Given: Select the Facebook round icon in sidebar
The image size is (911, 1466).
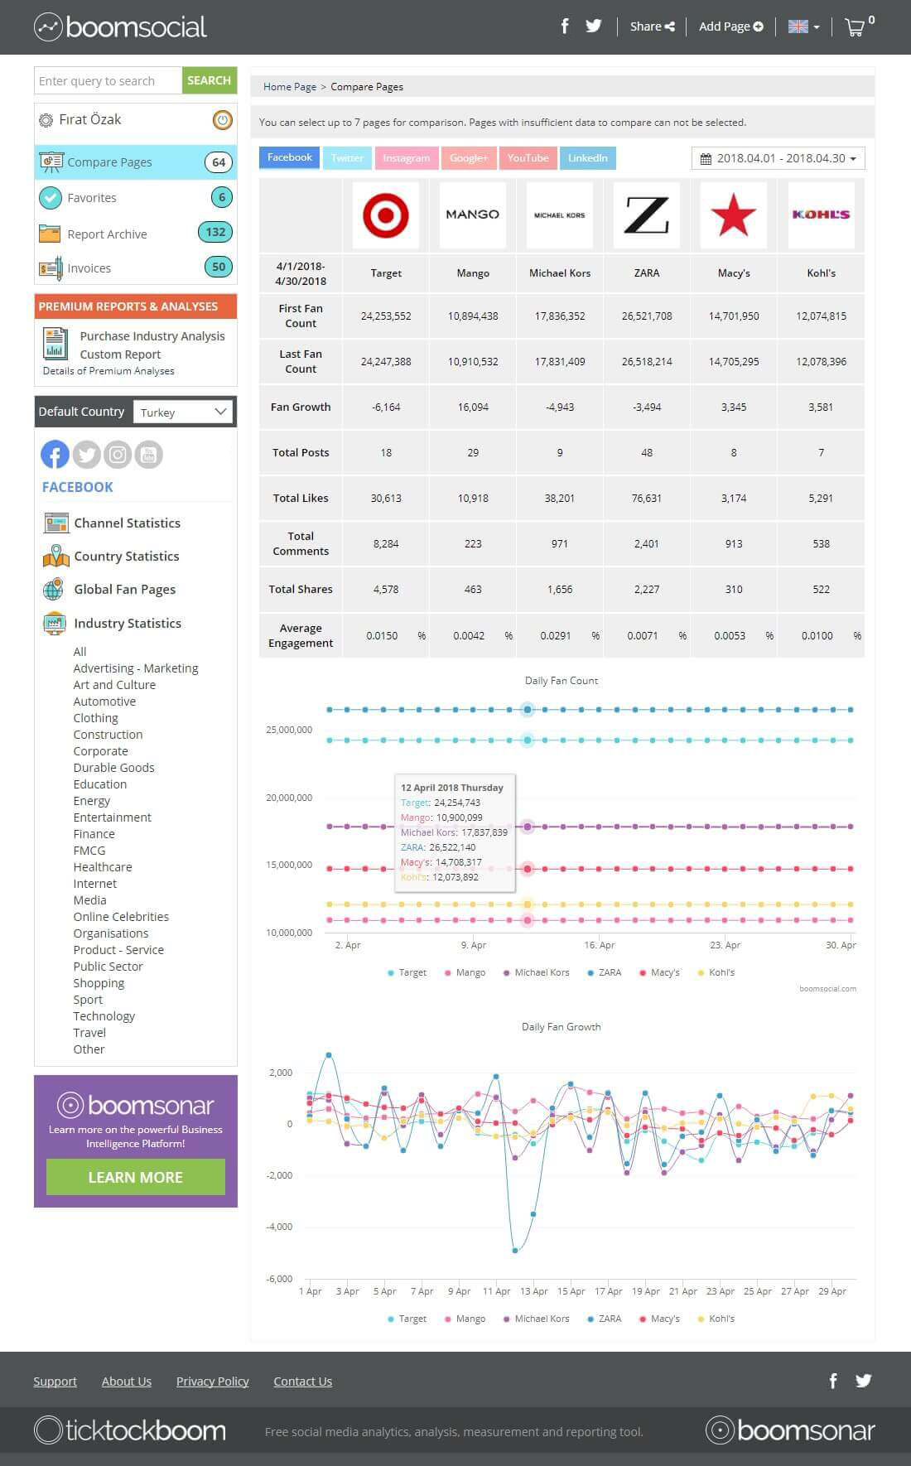Looking at the screenshot, I should 55,455.
